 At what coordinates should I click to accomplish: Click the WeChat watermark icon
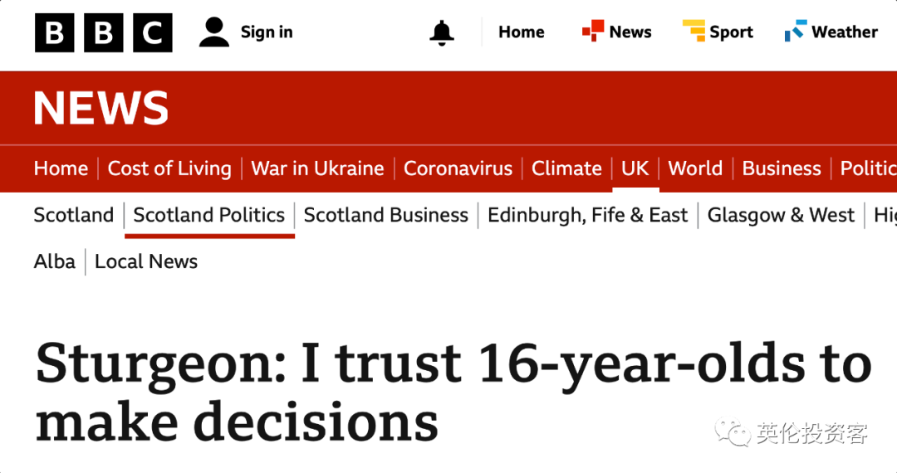[733, 432]
